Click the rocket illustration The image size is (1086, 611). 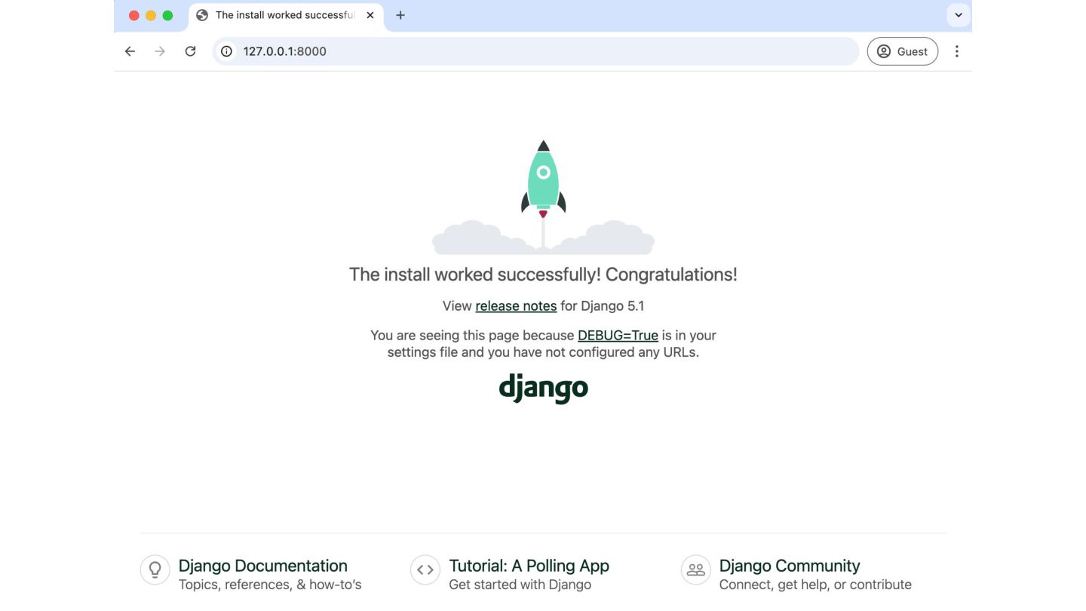click(x=543, y=197)
